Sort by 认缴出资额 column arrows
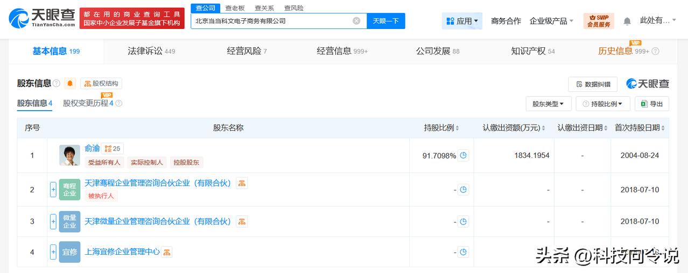The height and width of the screenshot is (273, 688). click(543, 128)
